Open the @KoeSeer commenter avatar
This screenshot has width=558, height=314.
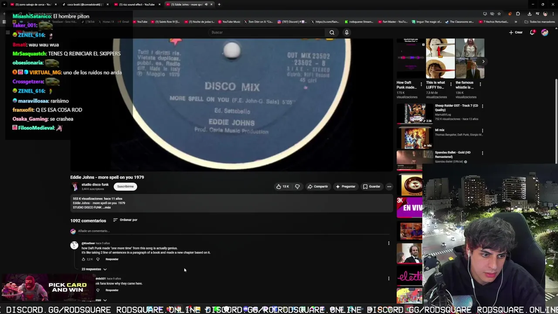click(x=74, y=246)
